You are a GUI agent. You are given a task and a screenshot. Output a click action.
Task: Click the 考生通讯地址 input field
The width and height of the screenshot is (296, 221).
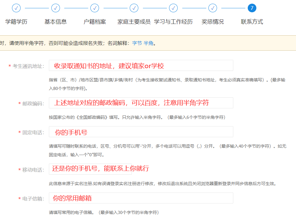(141, 65)
